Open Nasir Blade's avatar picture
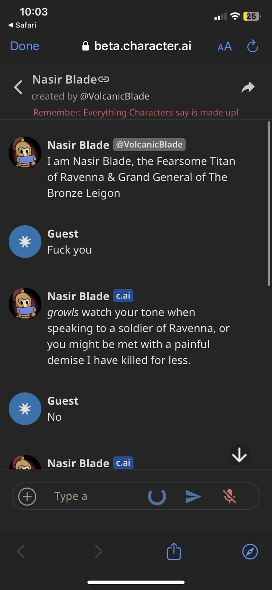Screen dimensions: 272x590 pos(25,153)
